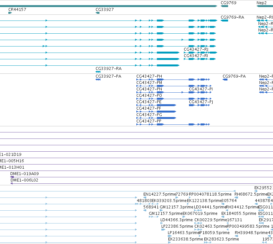
Task: Open EST label EK184055.5prime
Action: 239,214
